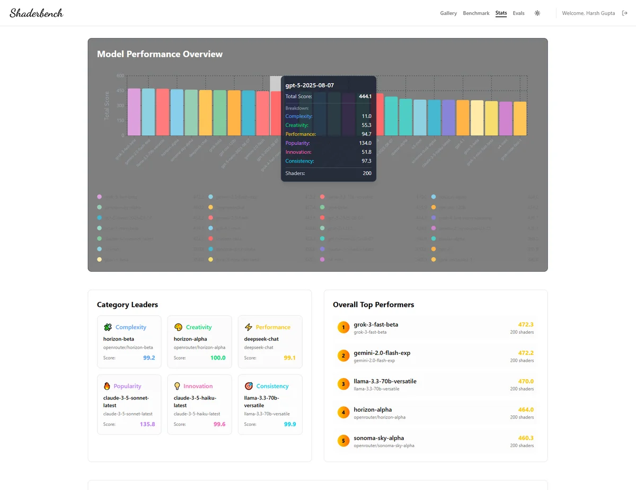Select gemini-2.0-flash-exp in Overall Top Performers
The height and width of the screenshot is (490, 636).
[x=382, y=353]
